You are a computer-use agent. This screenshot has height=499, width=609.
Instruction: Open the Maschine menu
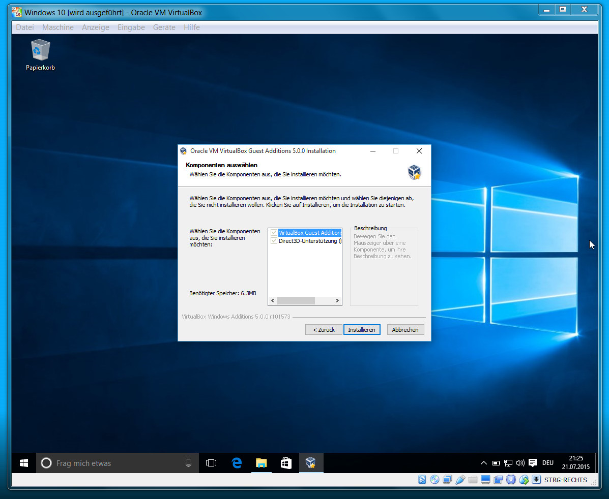58,27
